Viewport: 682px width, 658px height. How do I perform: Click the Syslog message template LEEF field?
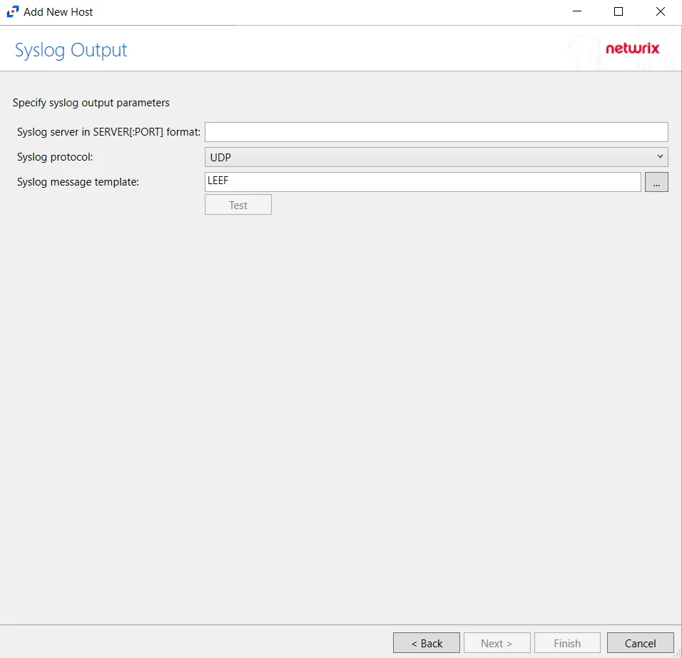tap(423, 182)
